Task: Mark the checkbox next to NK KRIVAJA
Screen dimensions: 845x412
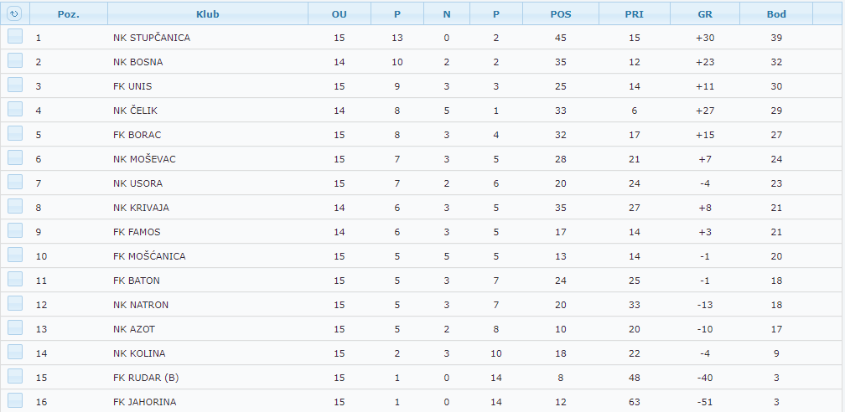Action: point(15,207)
